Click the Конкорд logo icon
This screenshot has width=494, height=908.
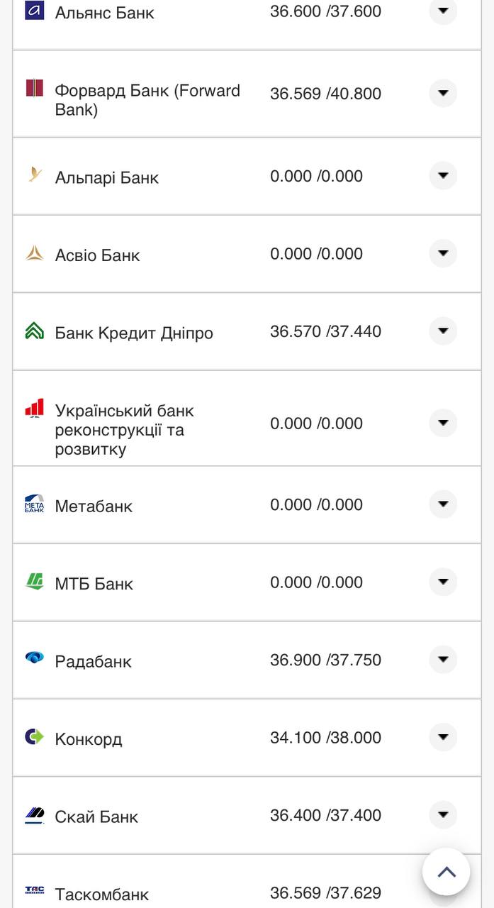point(34,737)
